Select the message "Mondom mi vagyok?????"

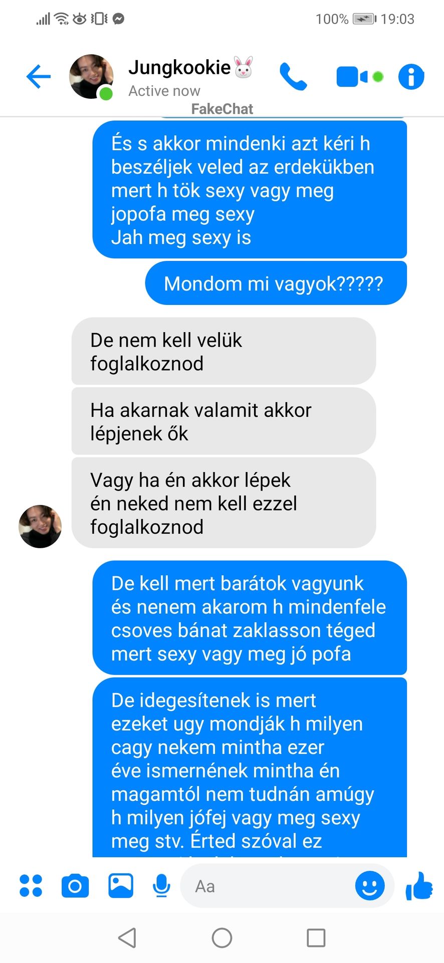point(276,283)
